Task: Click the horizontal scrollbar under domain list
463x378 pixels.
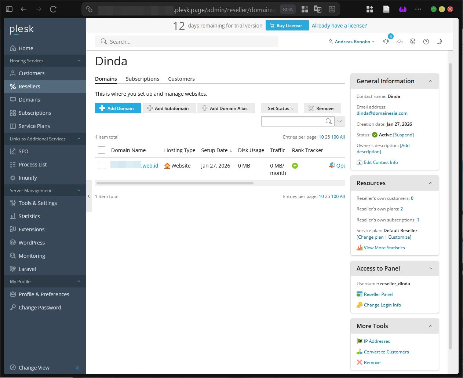Action: (x=175, y=183)
